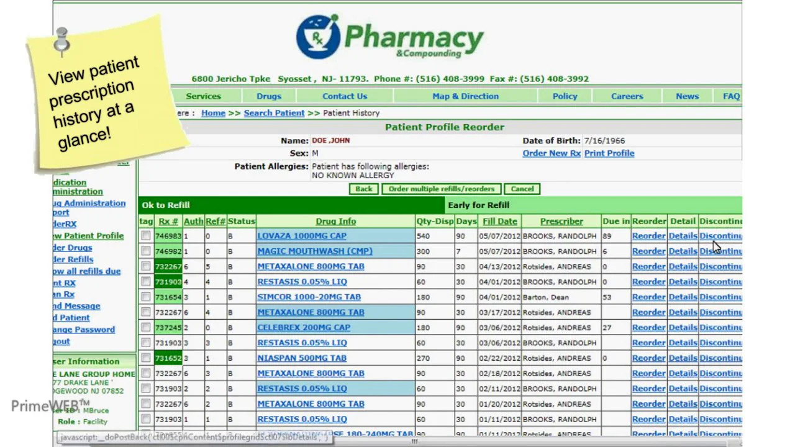Open the FAQ menu item
The image size is (795, 447).
(x=731, y=96)
